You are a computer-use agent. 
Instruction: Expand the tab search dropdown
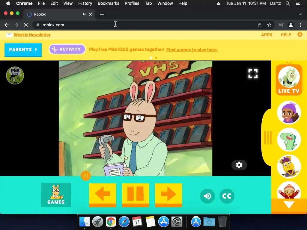[300, 14]
